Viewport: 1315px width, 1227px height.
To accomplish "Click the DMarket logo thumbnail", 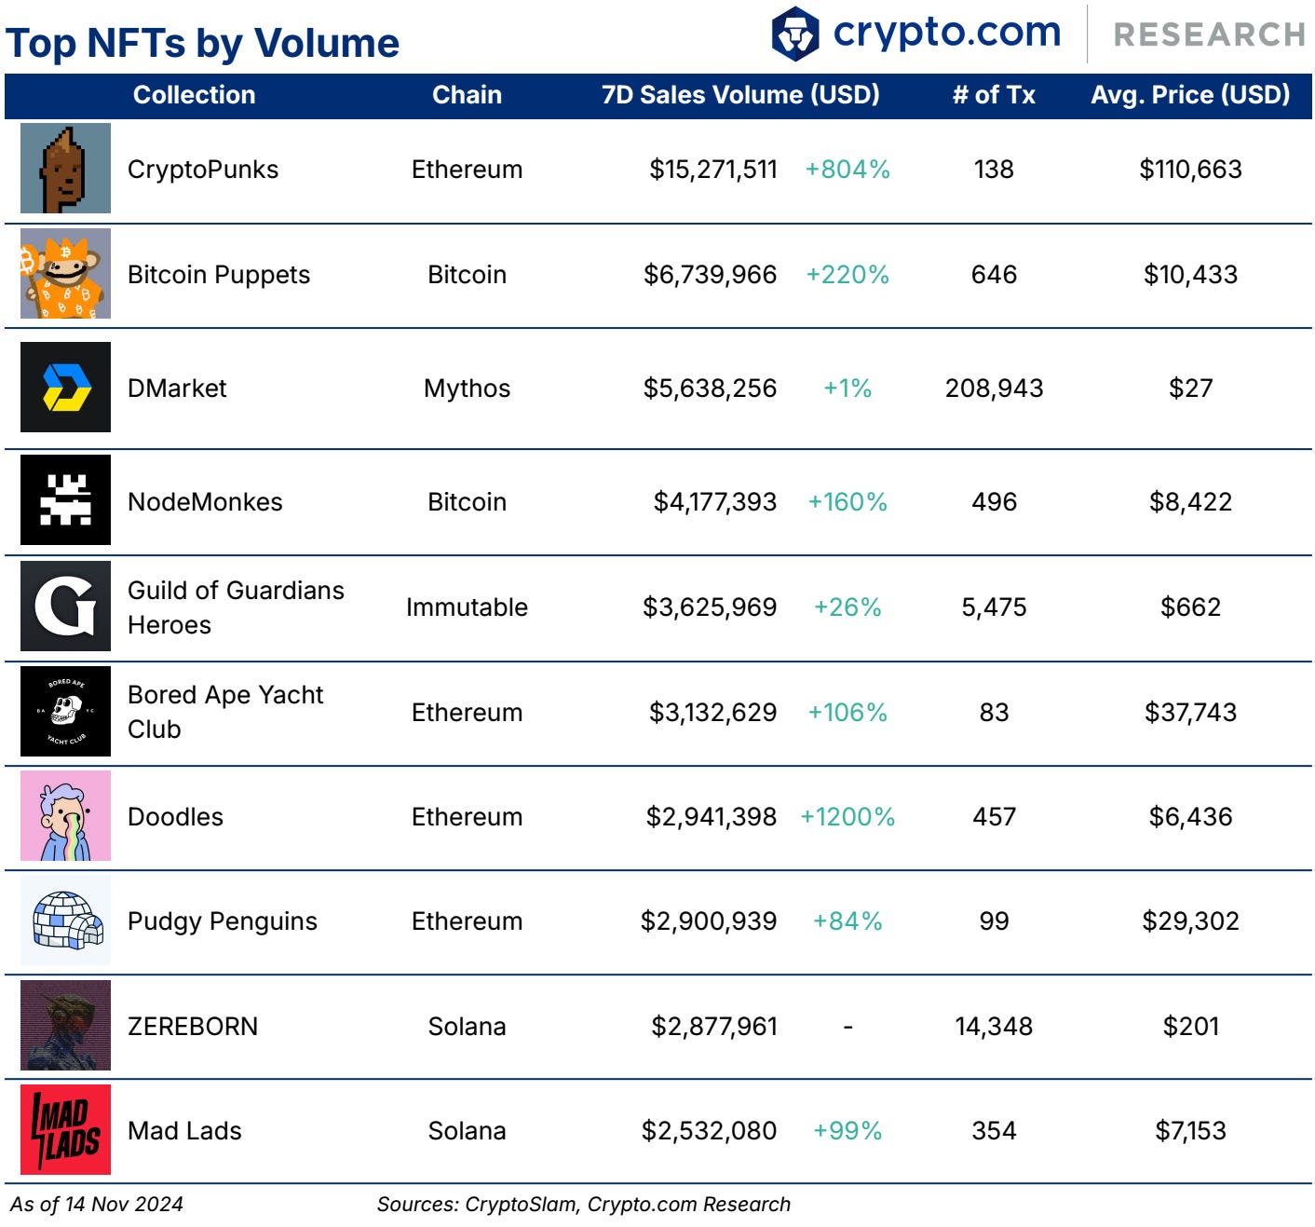I will (x=65, y=388).
